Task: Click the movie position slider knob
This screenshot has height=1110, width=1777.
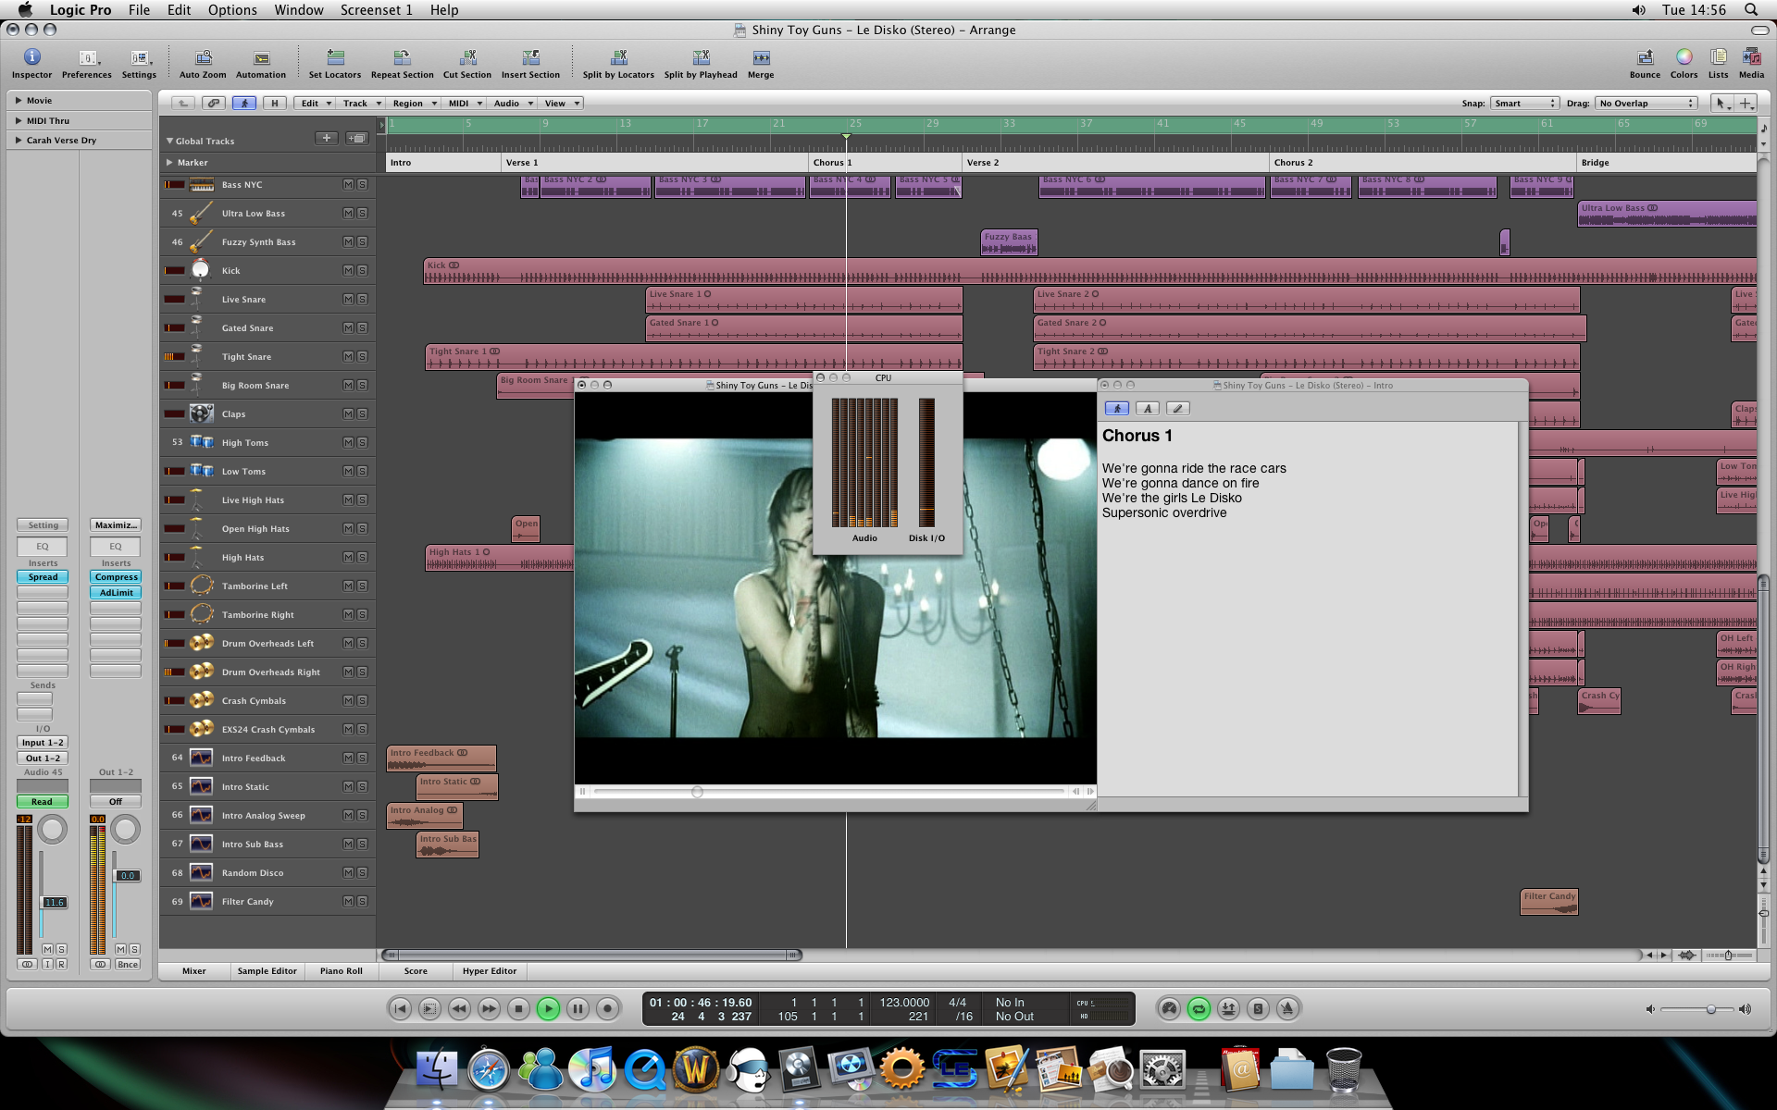Action: tap(698, 792)
